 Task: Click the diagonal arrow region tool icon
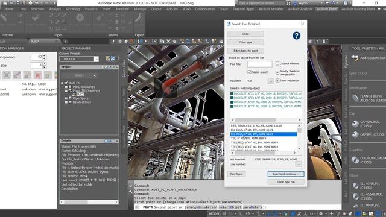pyautogui.click(x=17, y=75)
